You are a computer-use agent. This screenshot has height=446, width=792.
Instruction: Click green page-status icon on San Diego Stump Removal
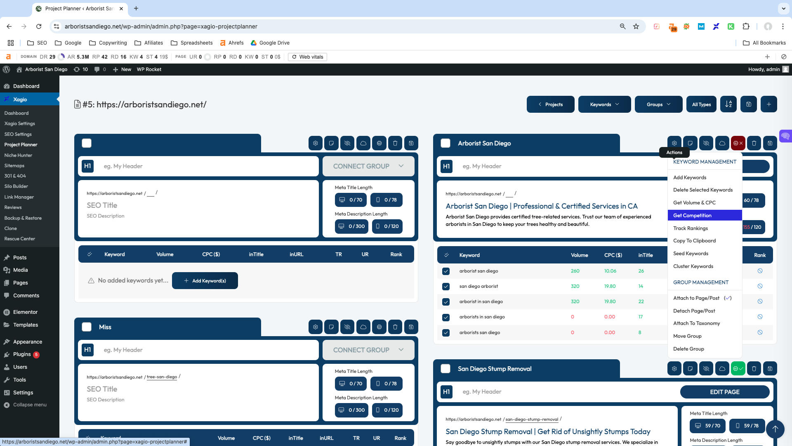point(738,369)
